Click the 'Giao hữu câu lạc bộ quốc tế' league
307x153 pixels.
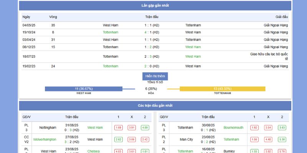coord(269,56)
